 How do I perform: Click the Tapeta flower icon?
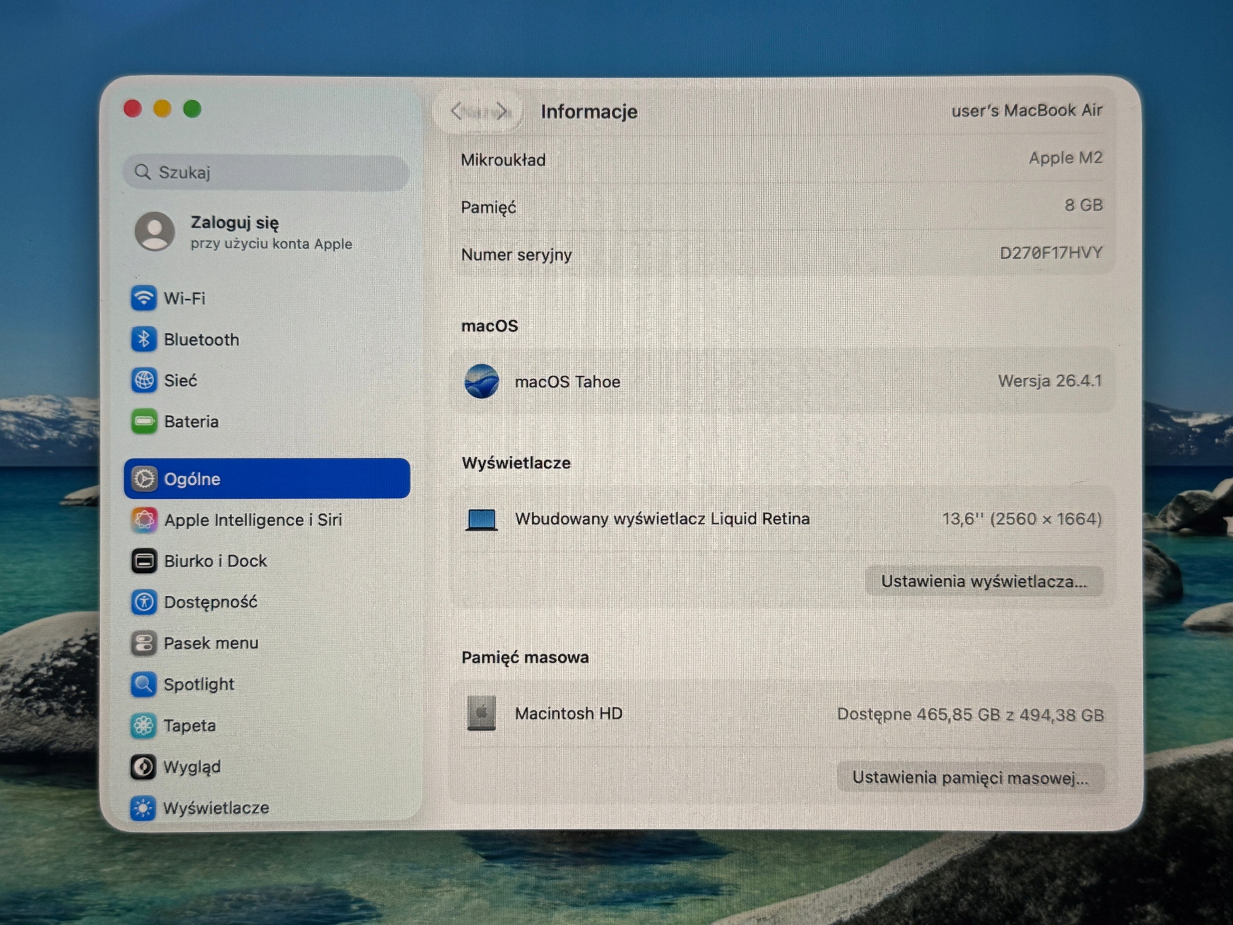point(143,726)
